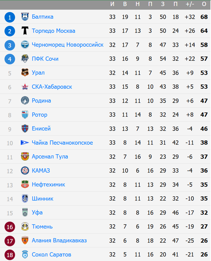Click the +/- goal difference column header
The height and width of the screenshot is (261, 211).
(x=190, y=4)
